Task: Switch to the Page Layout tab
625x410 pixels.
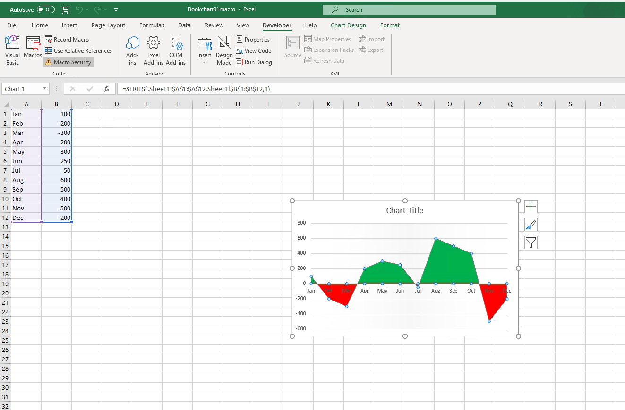Action: pos(108,25)
